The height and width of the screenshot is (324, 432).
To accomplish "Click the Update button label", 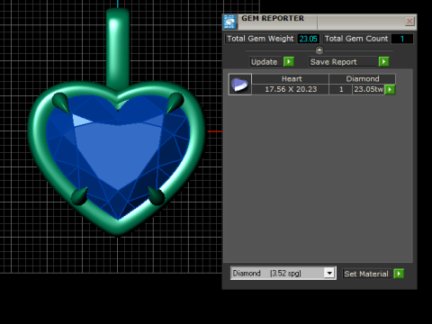I will pos(265,62).
